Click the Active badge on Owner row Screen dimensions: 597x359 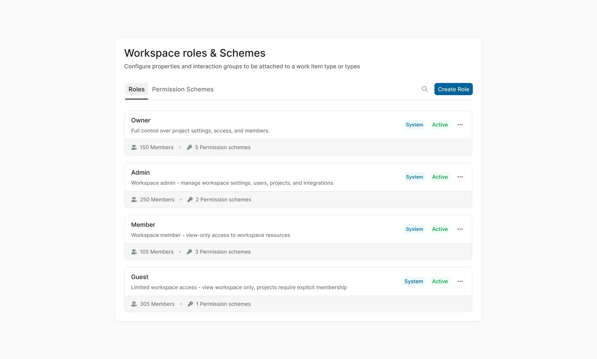click(440, 125)
